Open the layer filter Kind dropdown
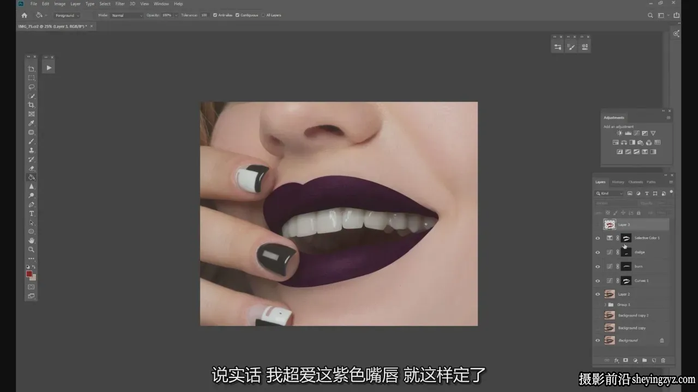Viewport: 698px width, 392px height. click(610, 193)
